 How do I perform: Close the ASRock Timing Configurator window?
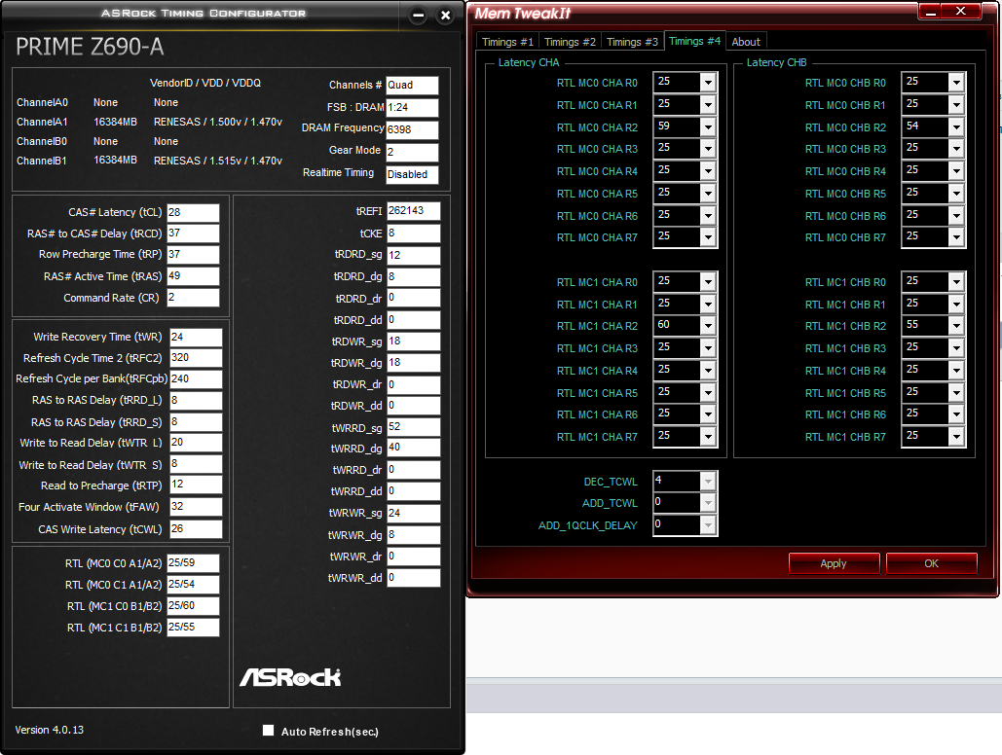tap(445, 16)
